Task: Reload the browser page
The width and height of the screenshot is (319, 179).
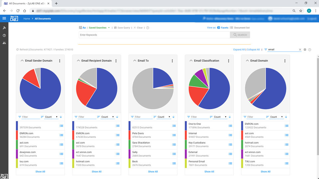Action: [18, 11]
